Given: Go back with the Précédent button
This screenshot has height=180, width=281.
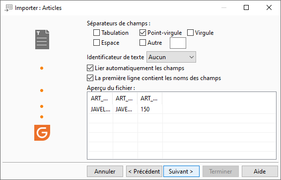Looking at the screenshot, I should (144, 172).
